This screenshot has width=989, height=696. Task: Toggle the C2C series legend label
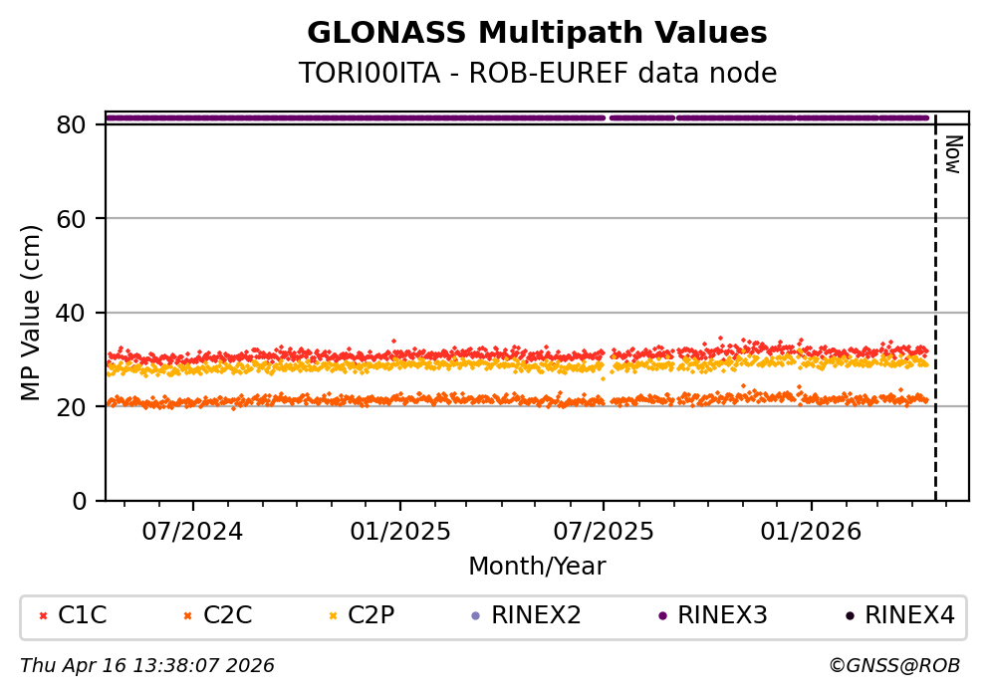[228, 616]
